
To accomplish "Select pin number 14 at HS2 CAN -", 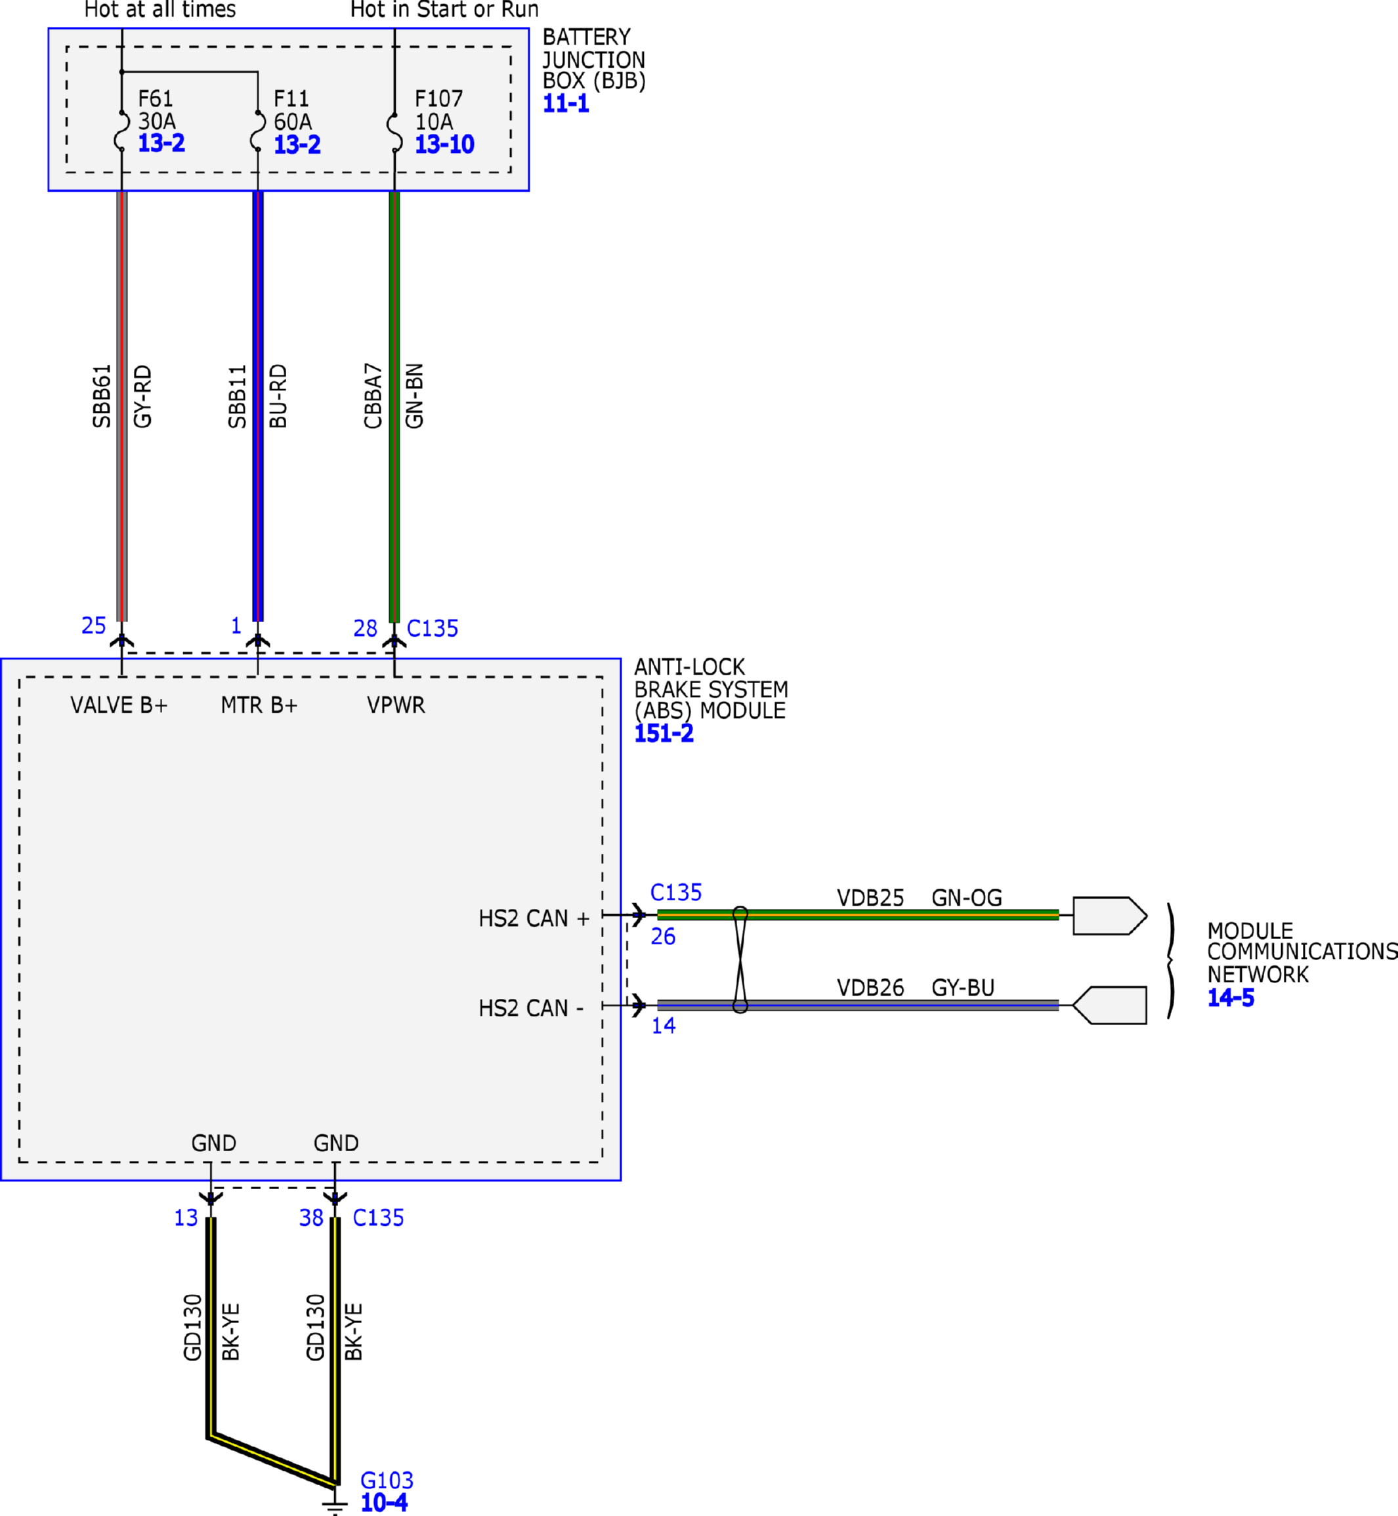I will [664, 1026].
